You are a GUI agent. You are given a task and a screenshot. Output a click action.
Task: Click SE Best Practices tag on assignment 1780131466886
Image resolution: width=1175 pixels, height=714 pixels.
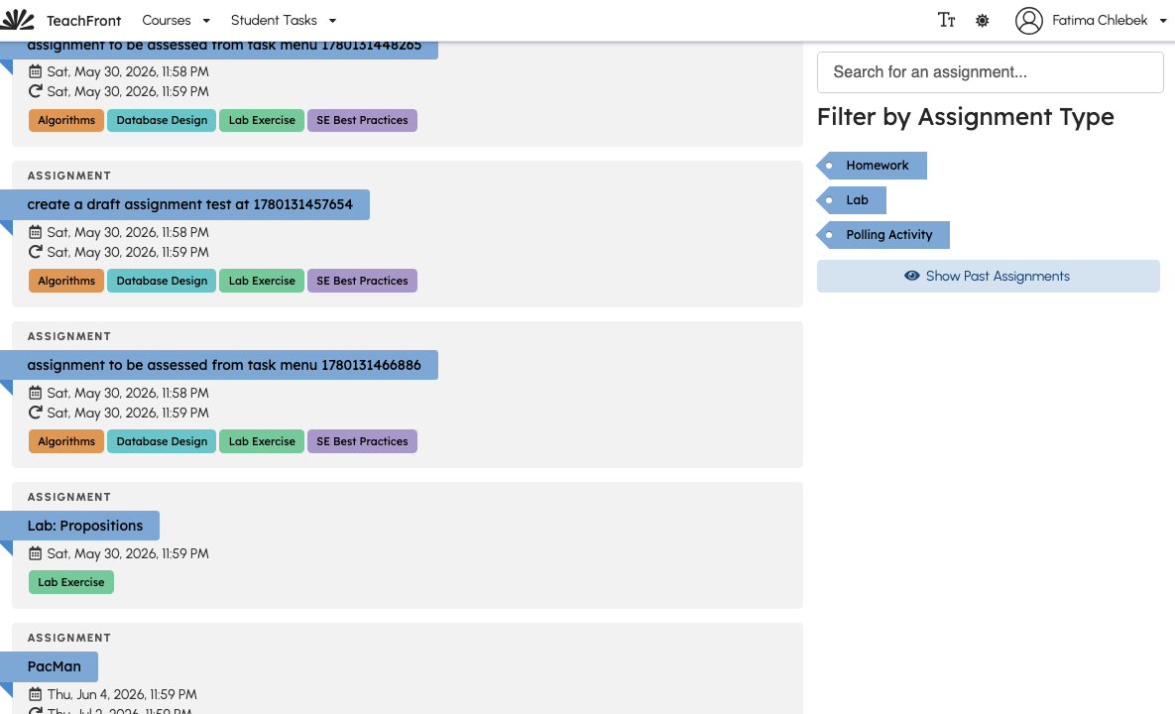point(362,441)
